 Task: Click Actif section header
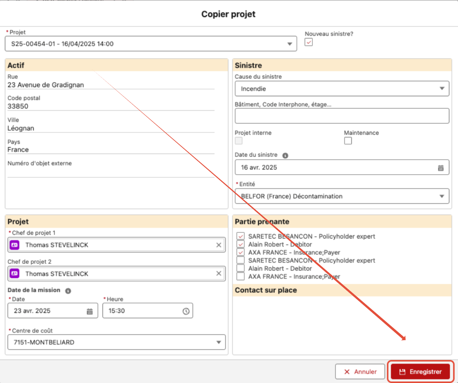[116, 65]
